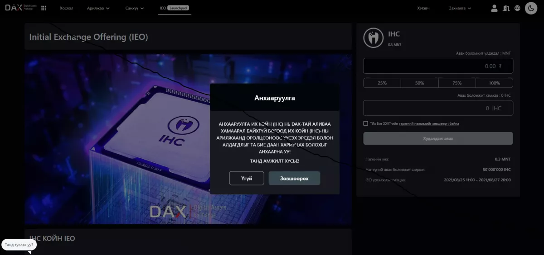
Task: Open the 'Танд туслах уу?' chat bubble
Action: (x=19, y=245)
